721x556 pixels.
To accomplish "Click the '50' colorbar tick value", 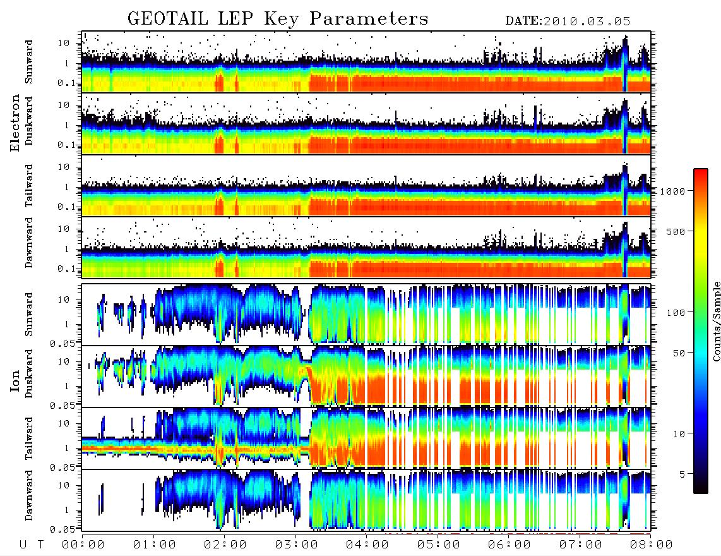I will tap(679, 353).
